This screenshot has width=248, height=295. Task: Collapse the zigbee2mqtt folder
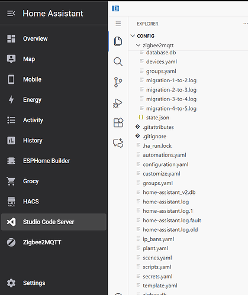[x=138, y=46]
